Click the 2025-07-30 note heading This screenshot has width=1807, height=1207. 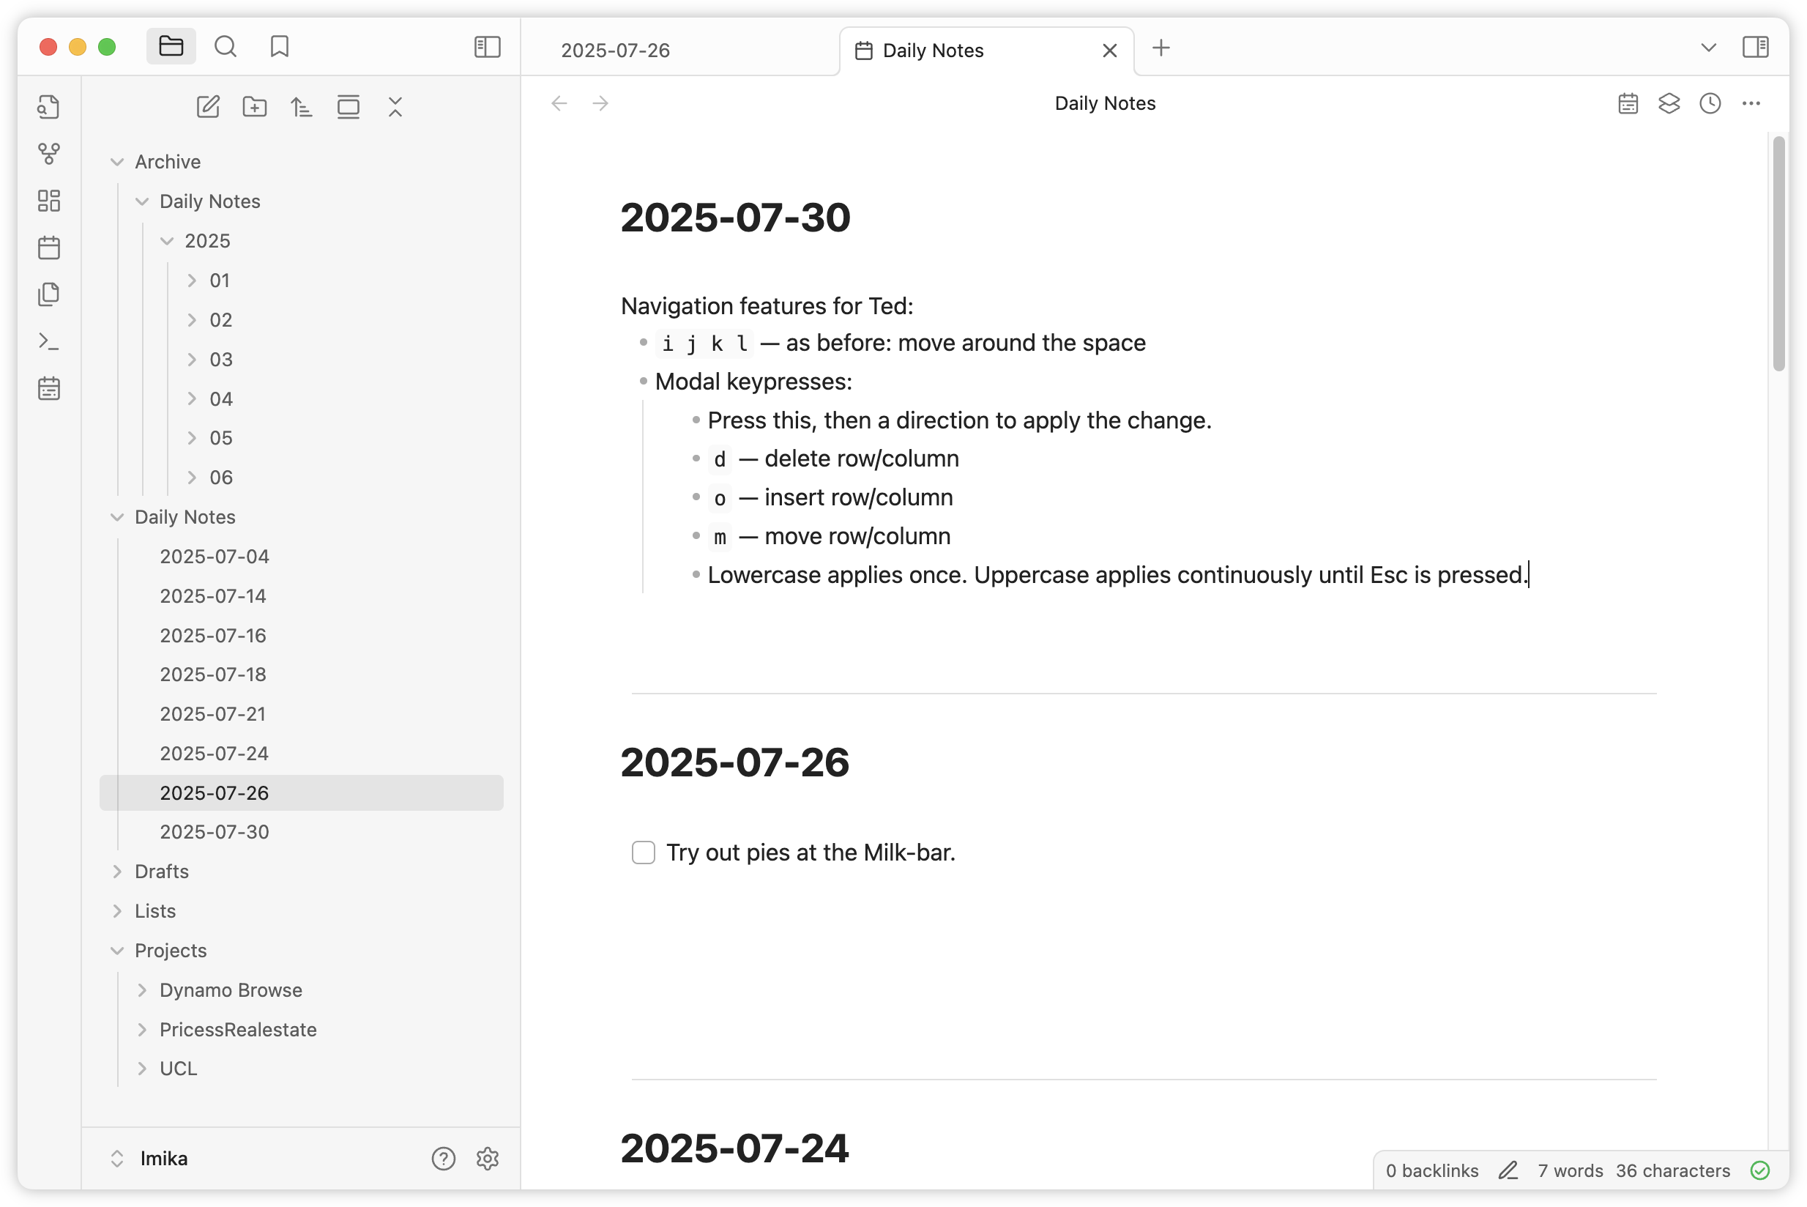735,217
